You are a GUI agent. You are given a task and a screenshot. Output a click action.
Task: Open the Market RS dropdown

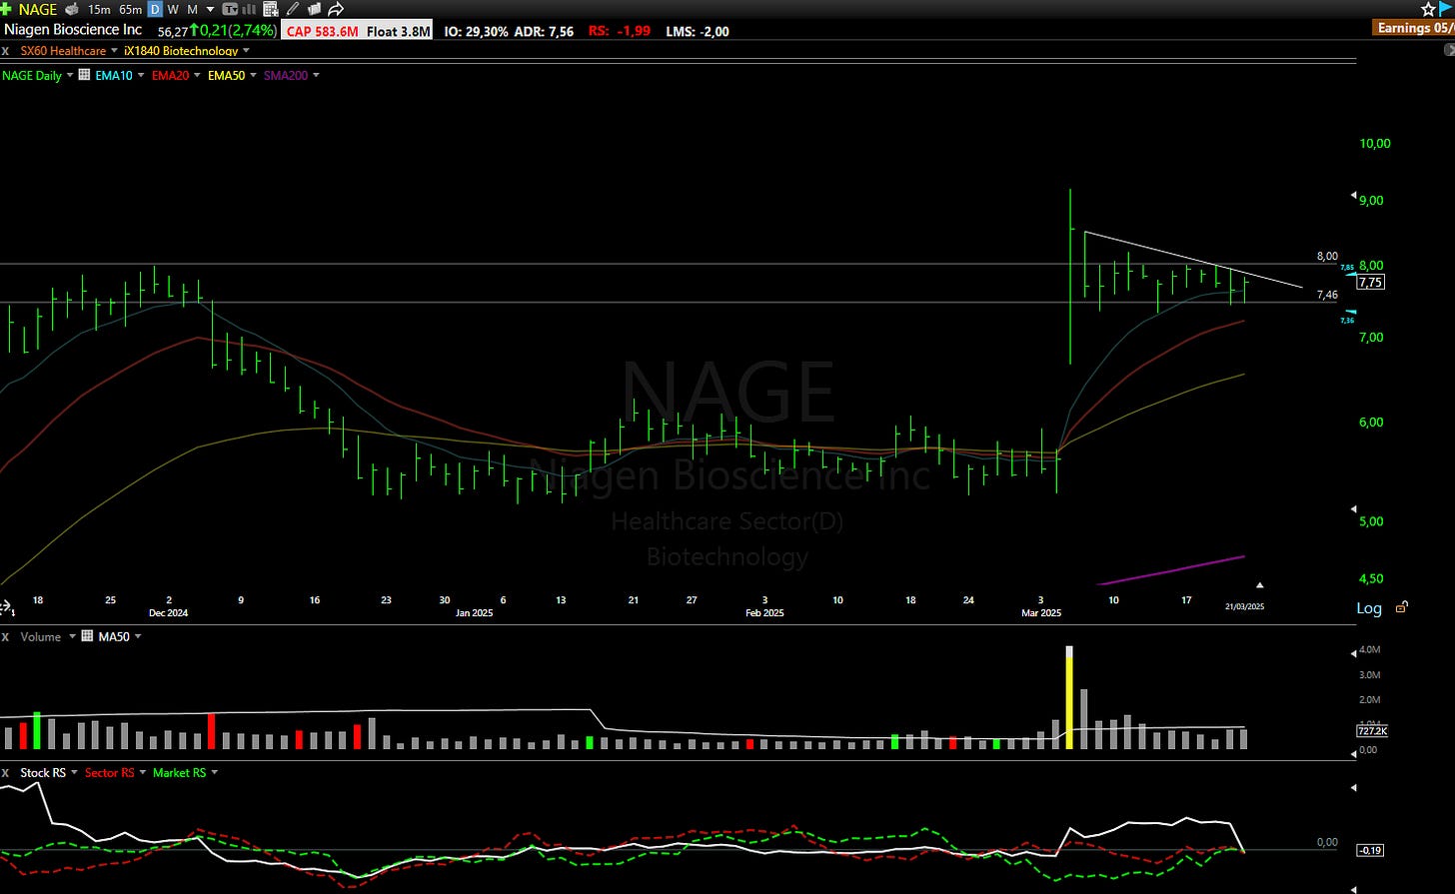[214, 772]
